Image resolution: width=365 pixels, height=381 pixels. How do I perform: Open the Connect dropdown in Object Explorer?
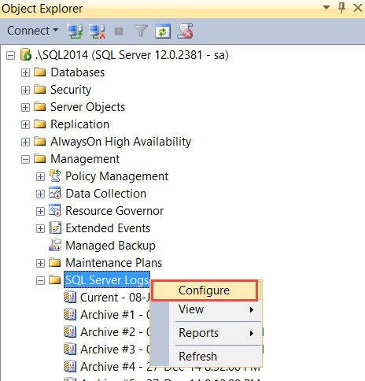pyautogui.click(x=32, y=31)
